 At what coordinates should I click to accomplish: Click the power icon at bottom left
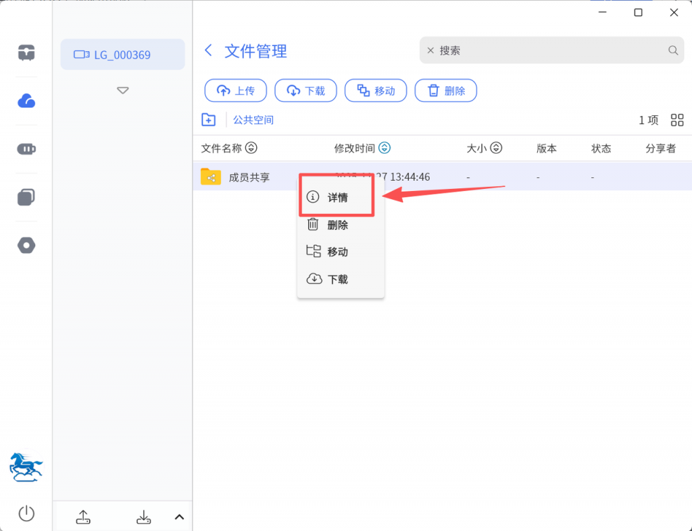click(26, 513)
